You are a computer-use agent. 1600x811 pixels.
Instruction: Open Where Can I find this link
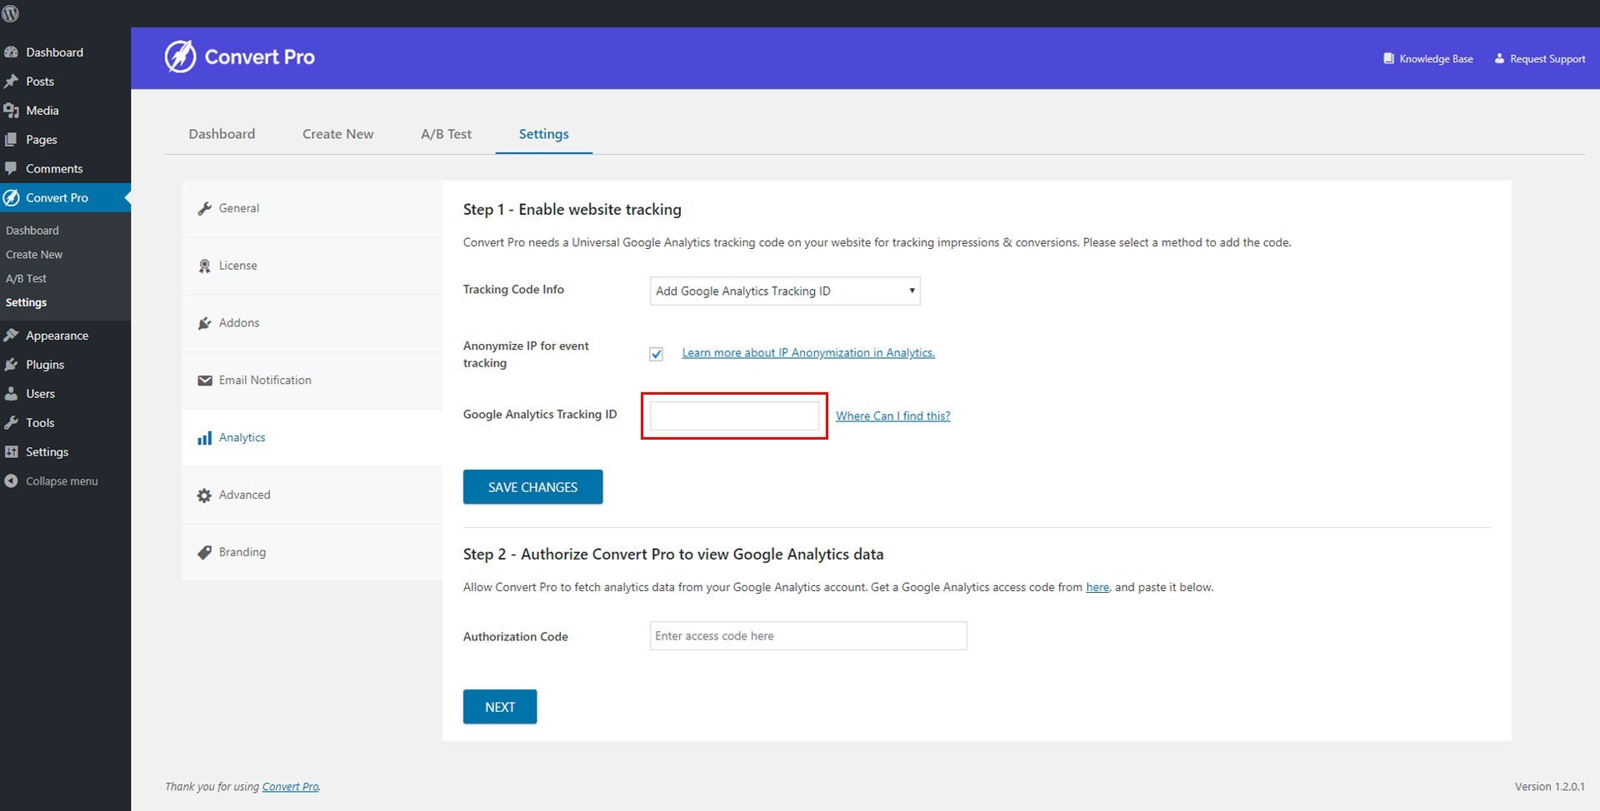coord(892,415)
